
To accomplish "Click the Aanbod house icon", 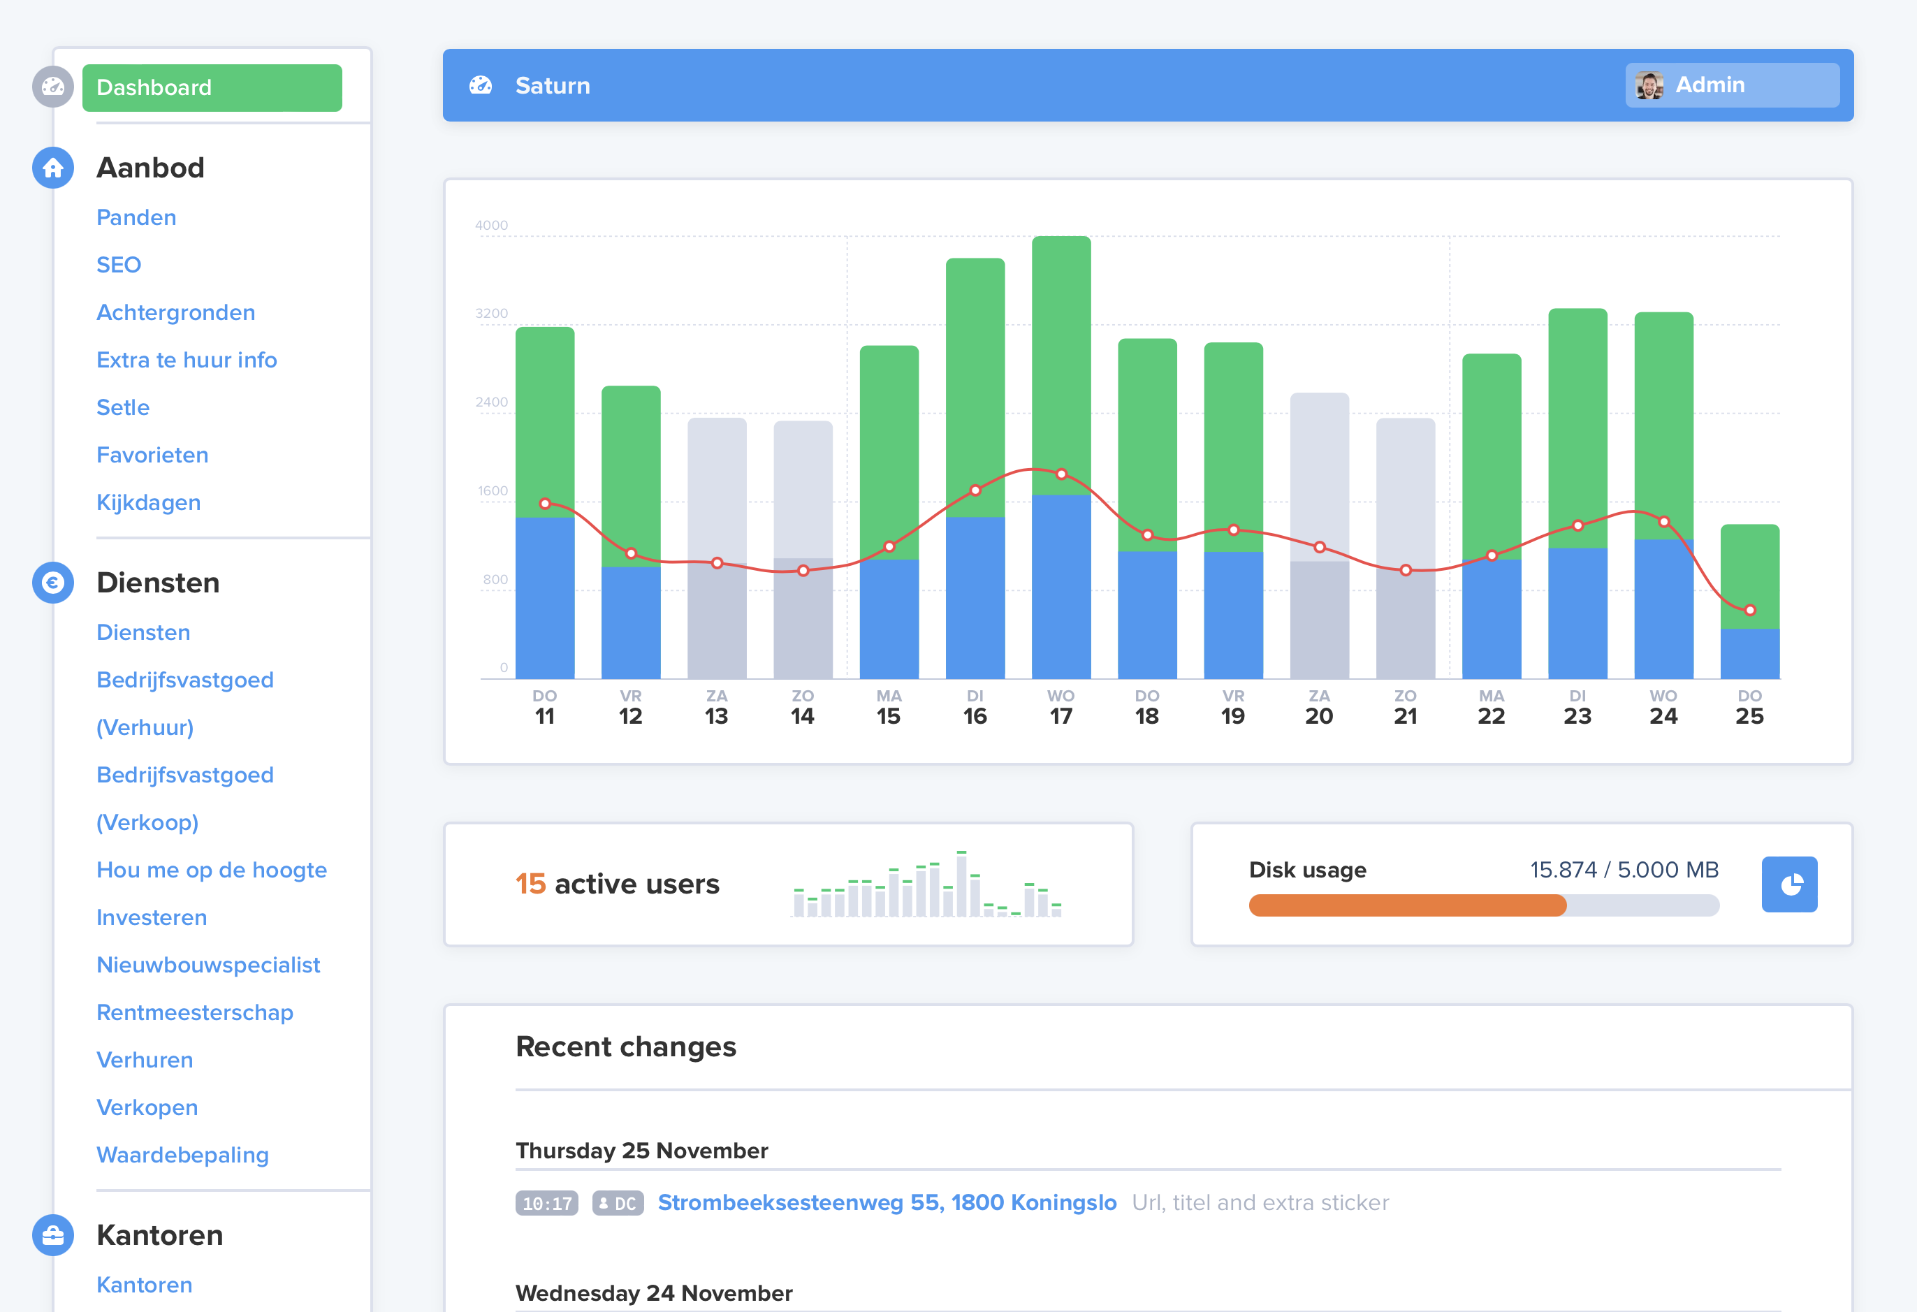I will (x=53, y=168).
